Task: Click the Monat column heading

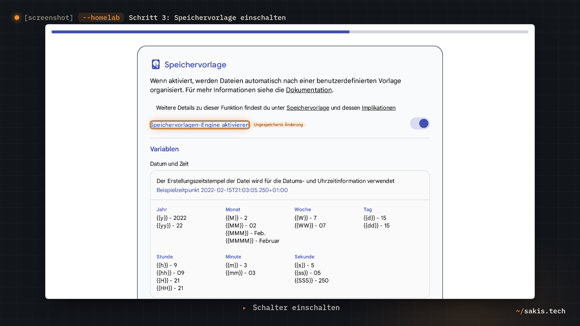Action: pyautogui.click(x=233, y=209)
